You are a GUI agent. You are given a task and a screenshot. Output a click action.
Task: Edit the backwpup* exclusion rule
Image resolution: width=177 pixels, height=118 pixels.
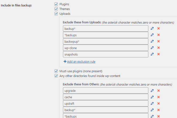[152, 41]
